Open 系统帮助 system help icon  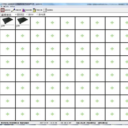[x=45, y=10]
